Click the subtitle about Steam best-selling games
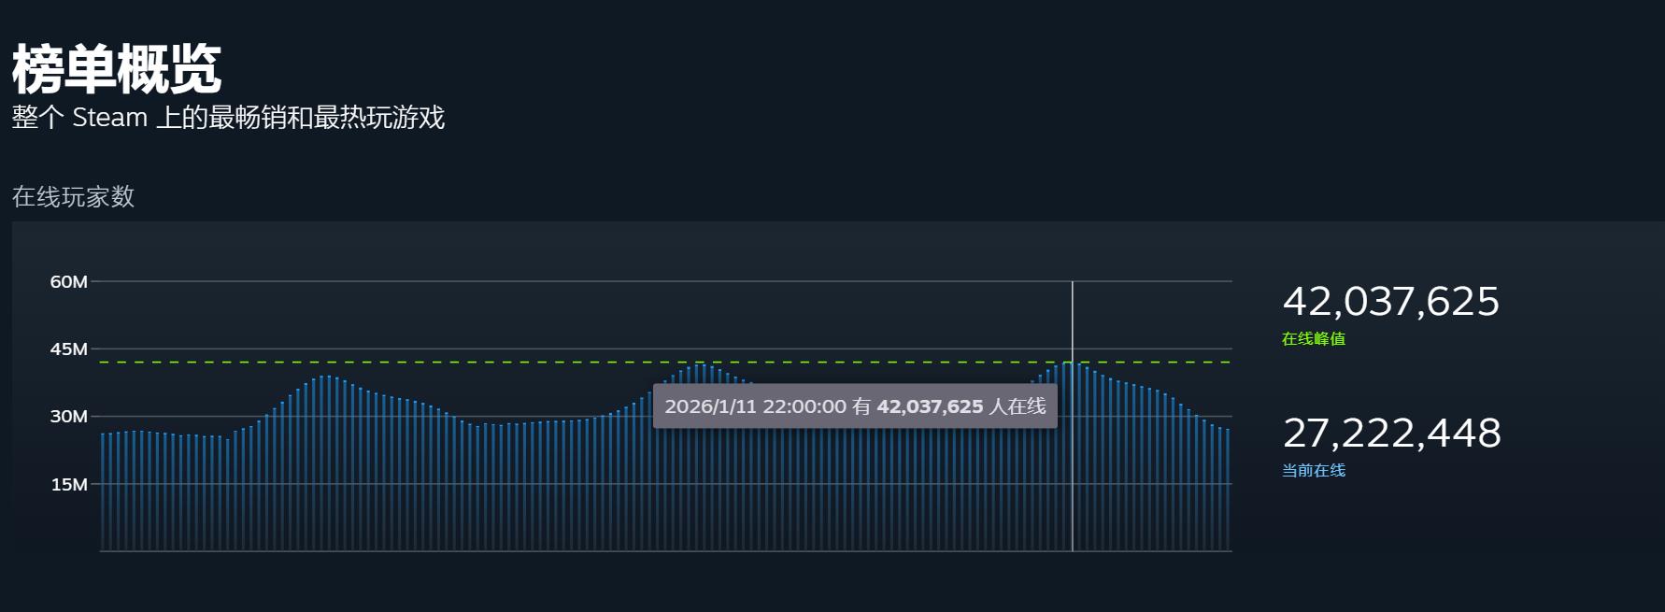Screen dimensions: 1665x612 (x=228, y=118)
